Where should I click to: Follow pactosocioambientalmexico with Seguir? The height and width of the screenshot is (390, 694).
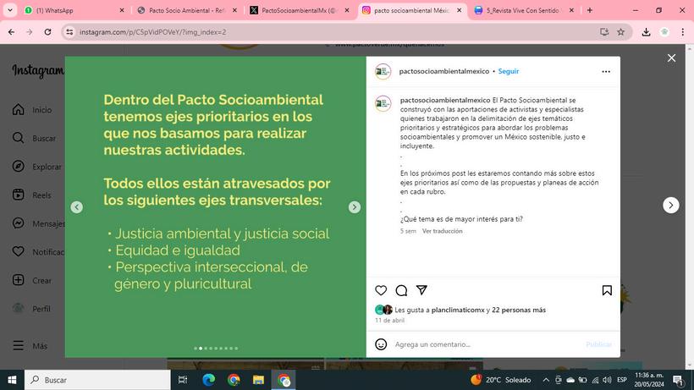[508, 71]
